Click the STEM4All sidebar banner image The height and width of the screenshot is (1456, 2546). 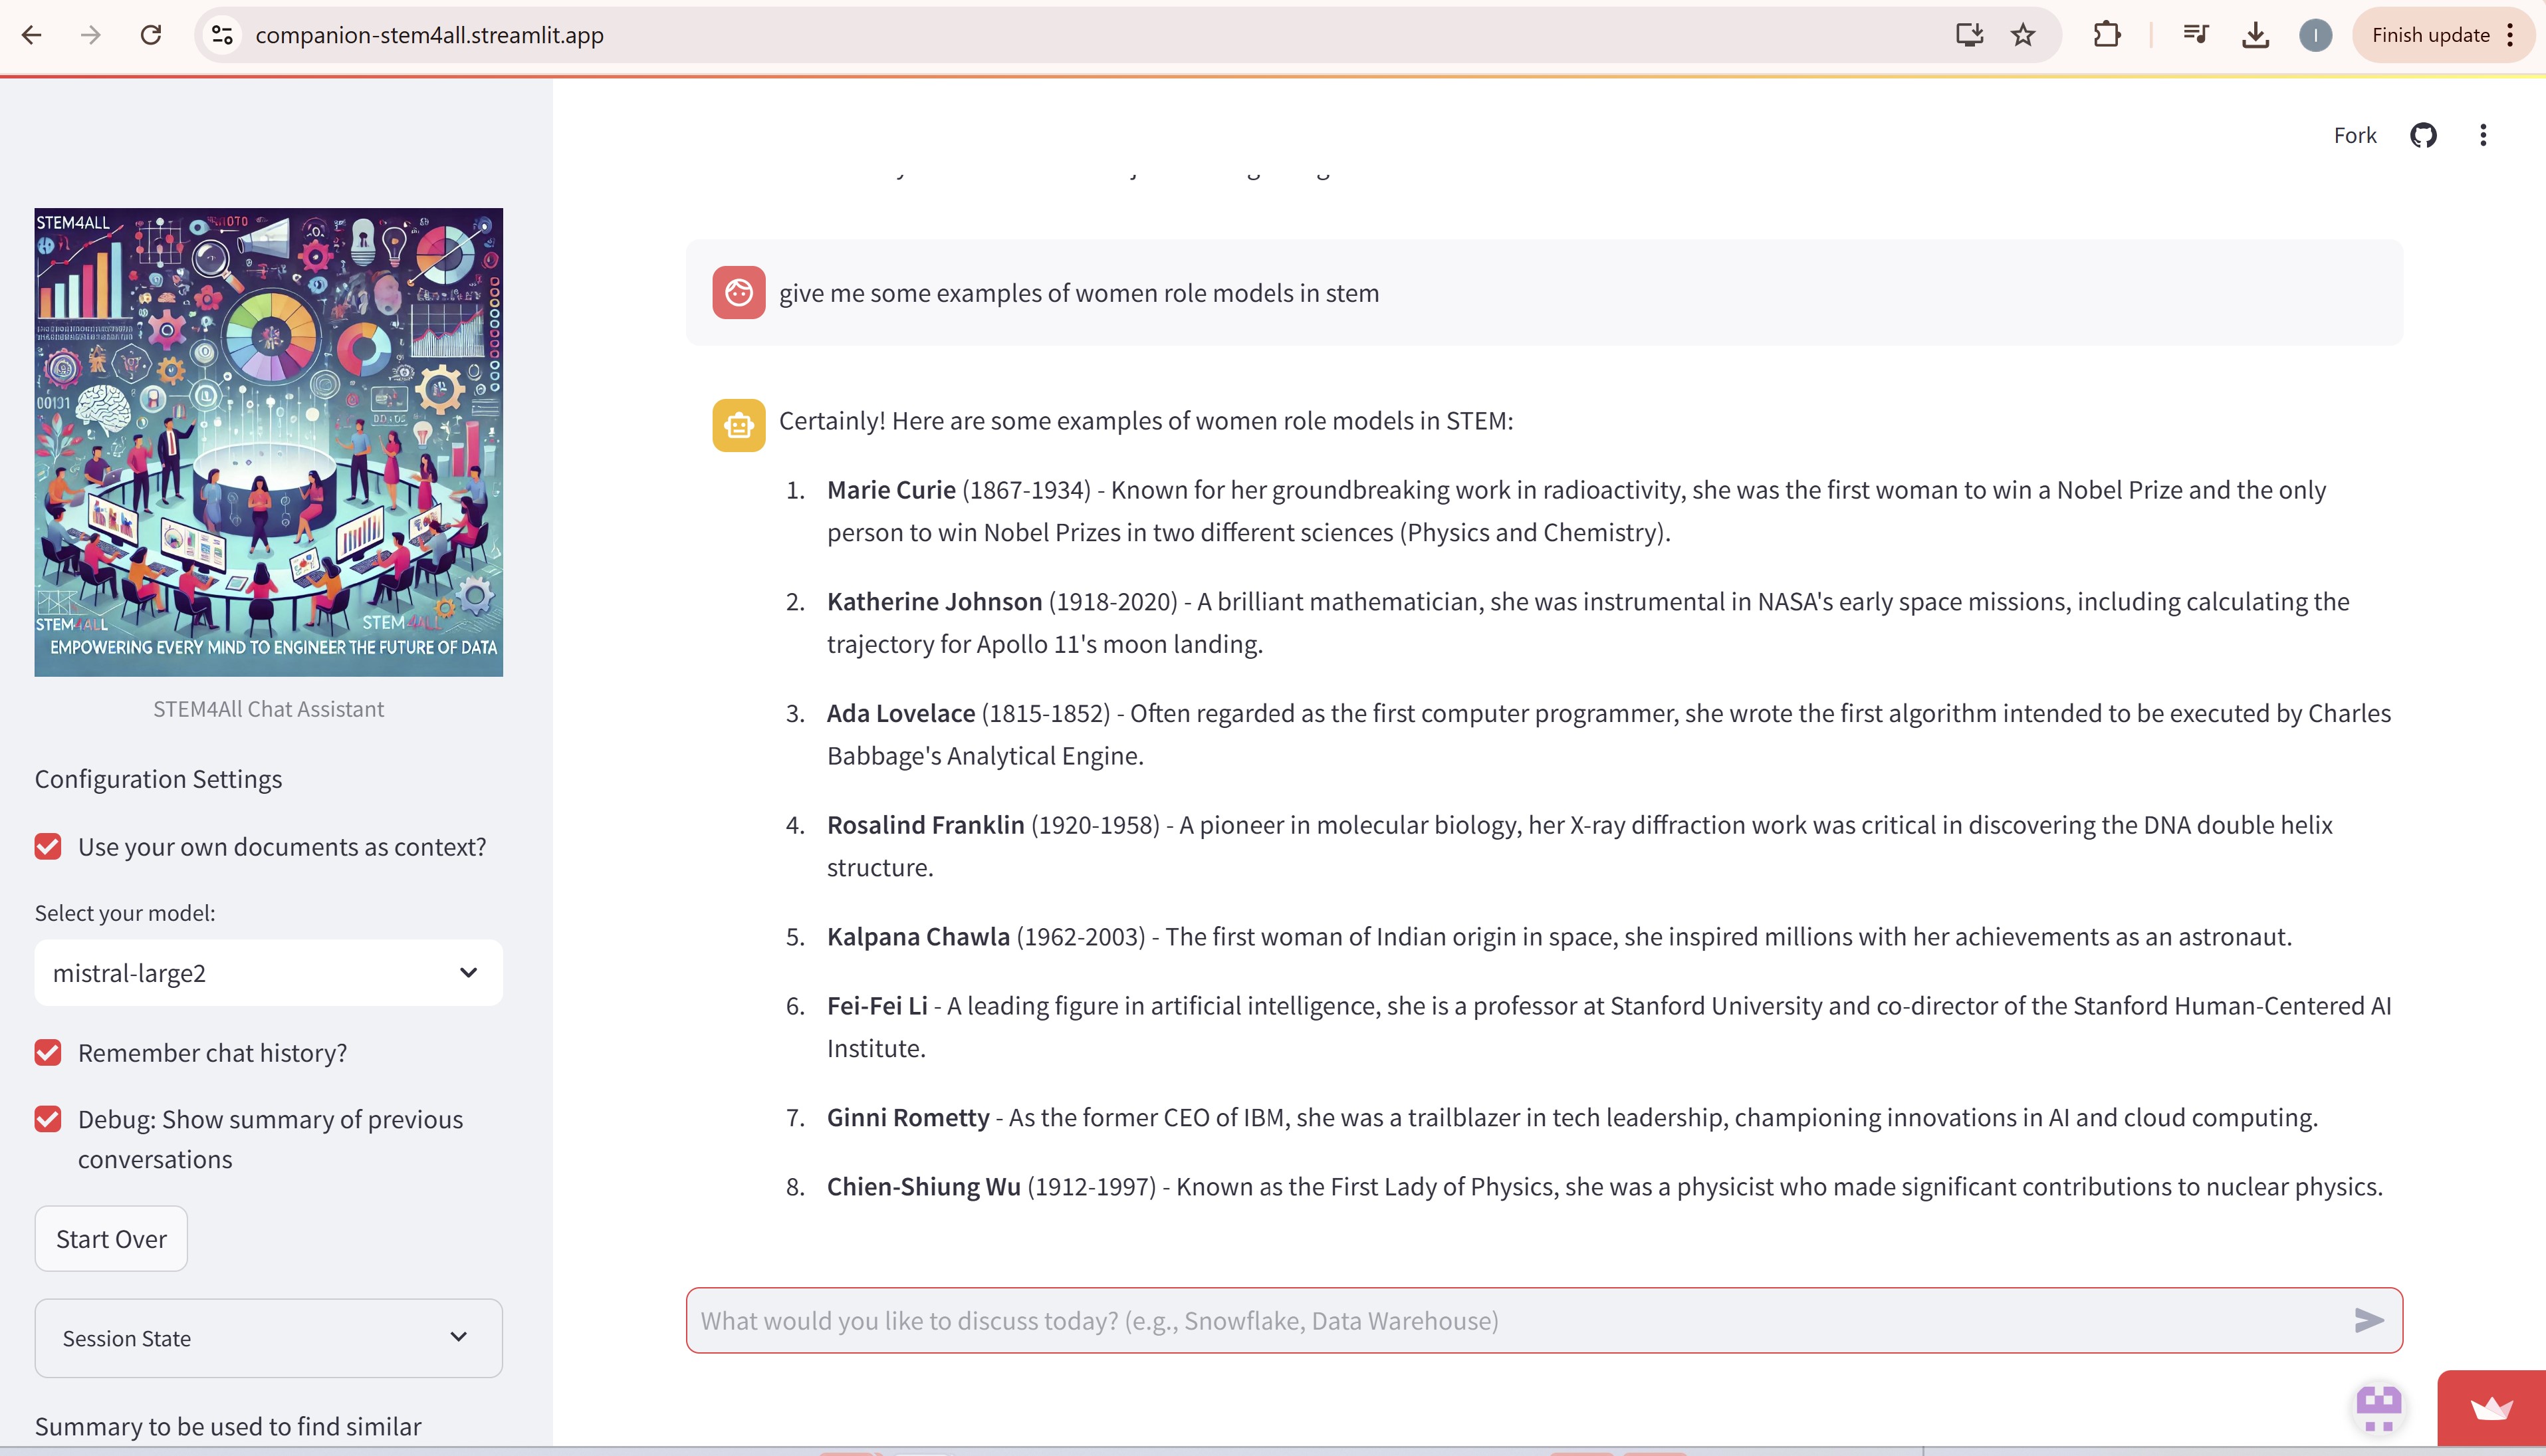pos(268,442)
